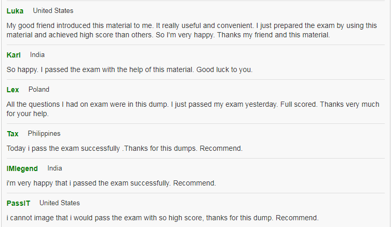Click IMlegend's review 'i'm very happy'
Screen dimensions: 391x227
click(111, 183)
